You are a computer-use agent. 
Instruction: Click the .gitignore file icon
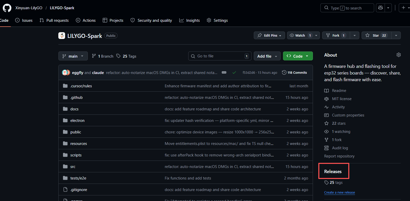[x=65, y=189]
